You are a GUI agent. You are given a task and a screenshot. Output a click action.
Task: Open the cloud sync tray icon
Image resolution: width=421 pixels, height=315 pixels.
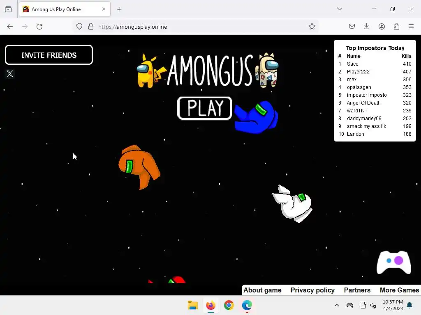coord(350,305)
